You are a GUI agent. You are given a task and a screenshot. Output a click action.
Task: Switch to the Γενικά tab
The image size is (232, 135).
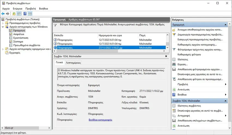59,62
